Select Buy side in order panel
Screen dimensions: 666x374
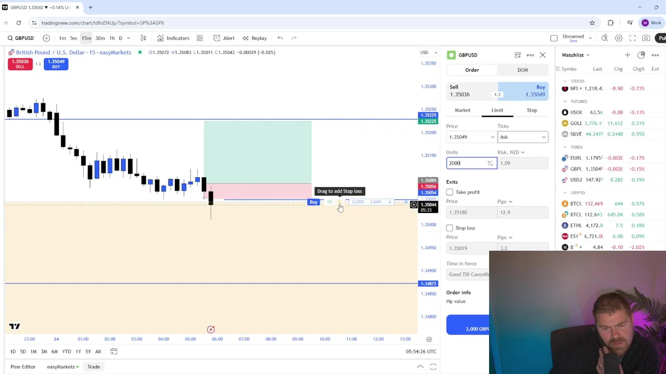click(523, 91)
